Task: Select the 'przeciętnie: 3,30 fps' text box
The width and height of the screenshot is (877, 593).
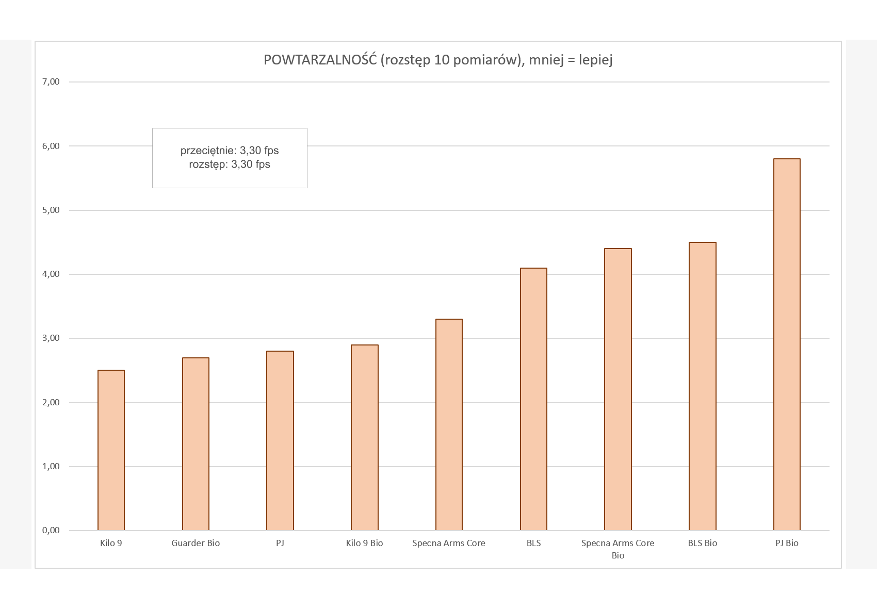Action: (230, 158)
